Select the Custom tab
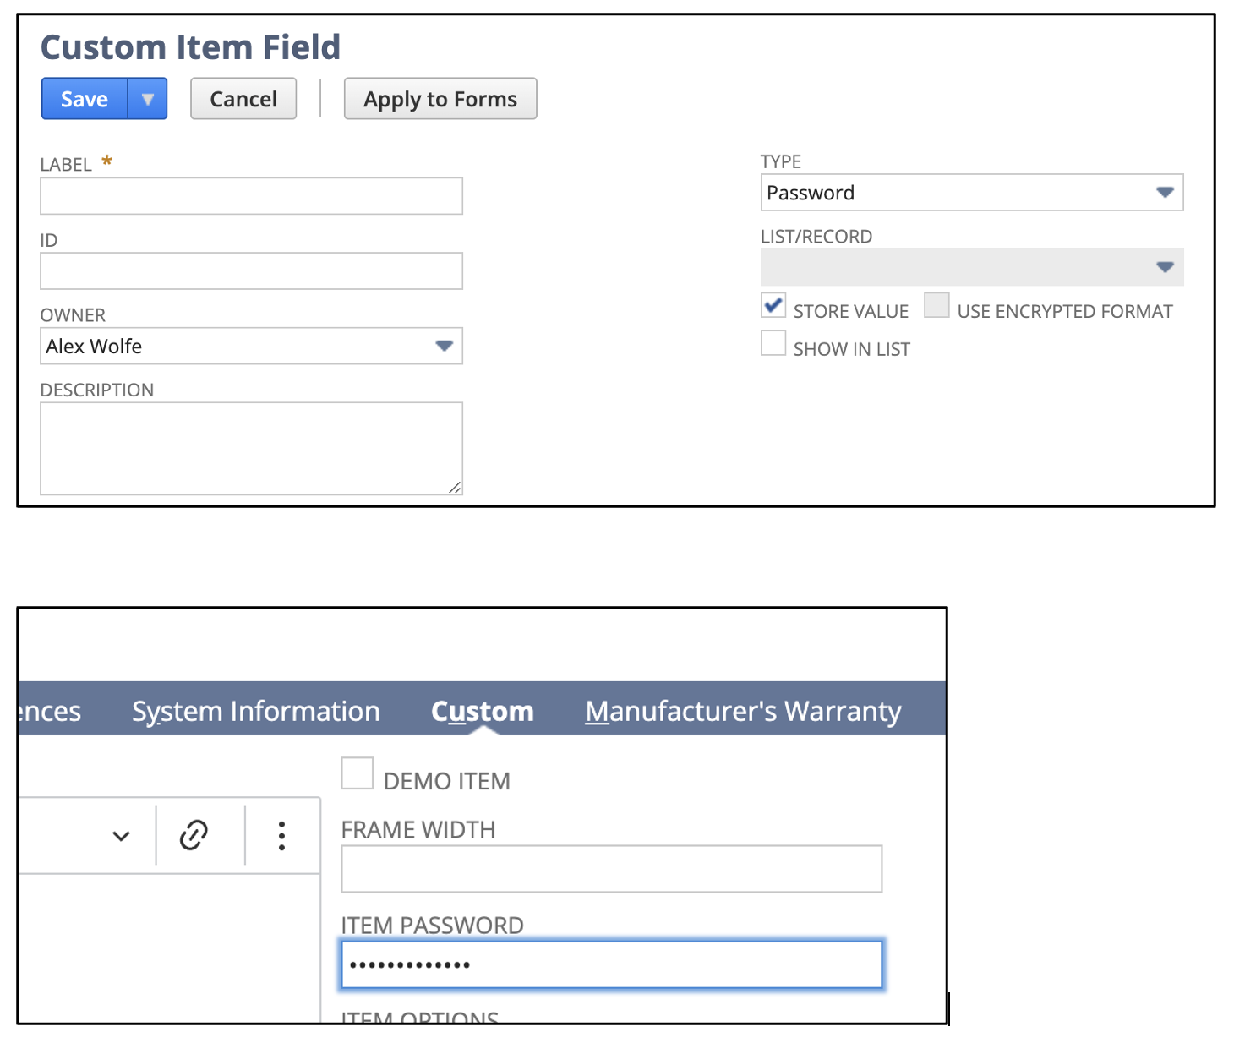The width and height of the screenshot is (1234, 1043). coord(482,711)
